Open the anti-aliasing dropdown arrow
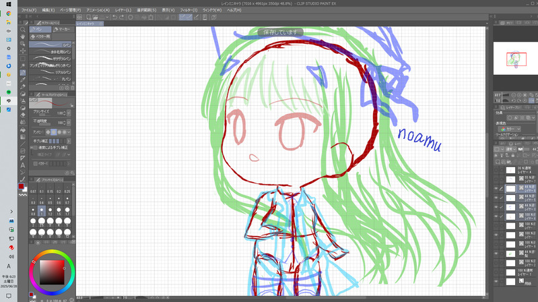Viewport: 538px width, 302px height. 69,132
